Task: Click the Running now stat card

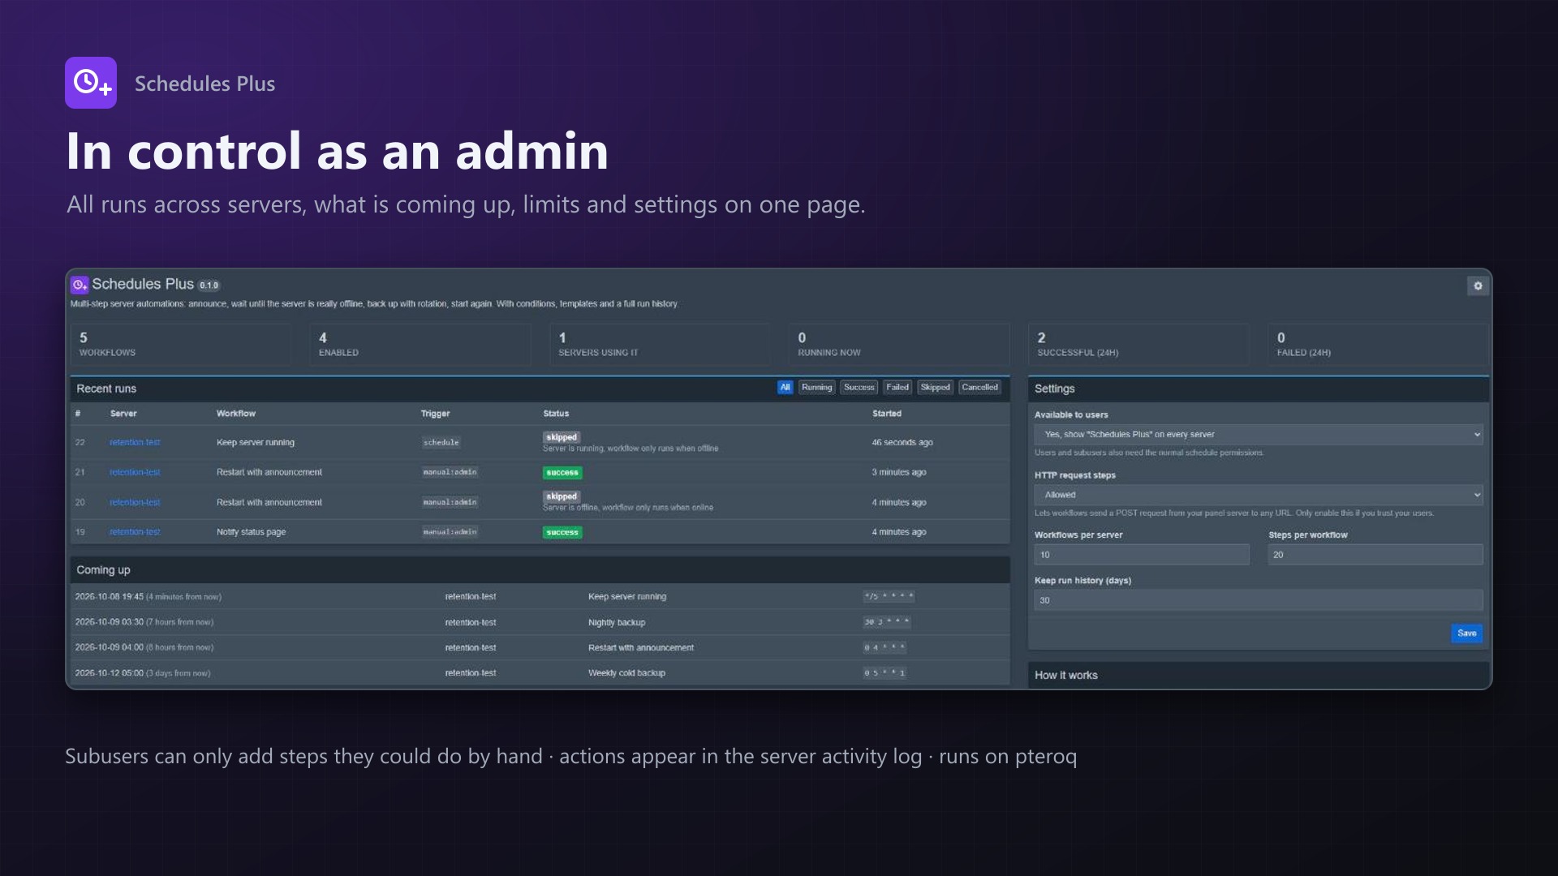Action: 899,344
